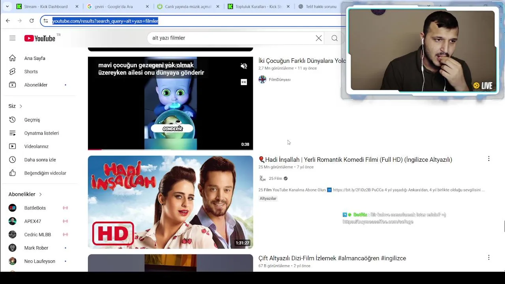Viewport: 505px width, 284px height.
Task: Close the çeviri Google tab
Action: 147,7
